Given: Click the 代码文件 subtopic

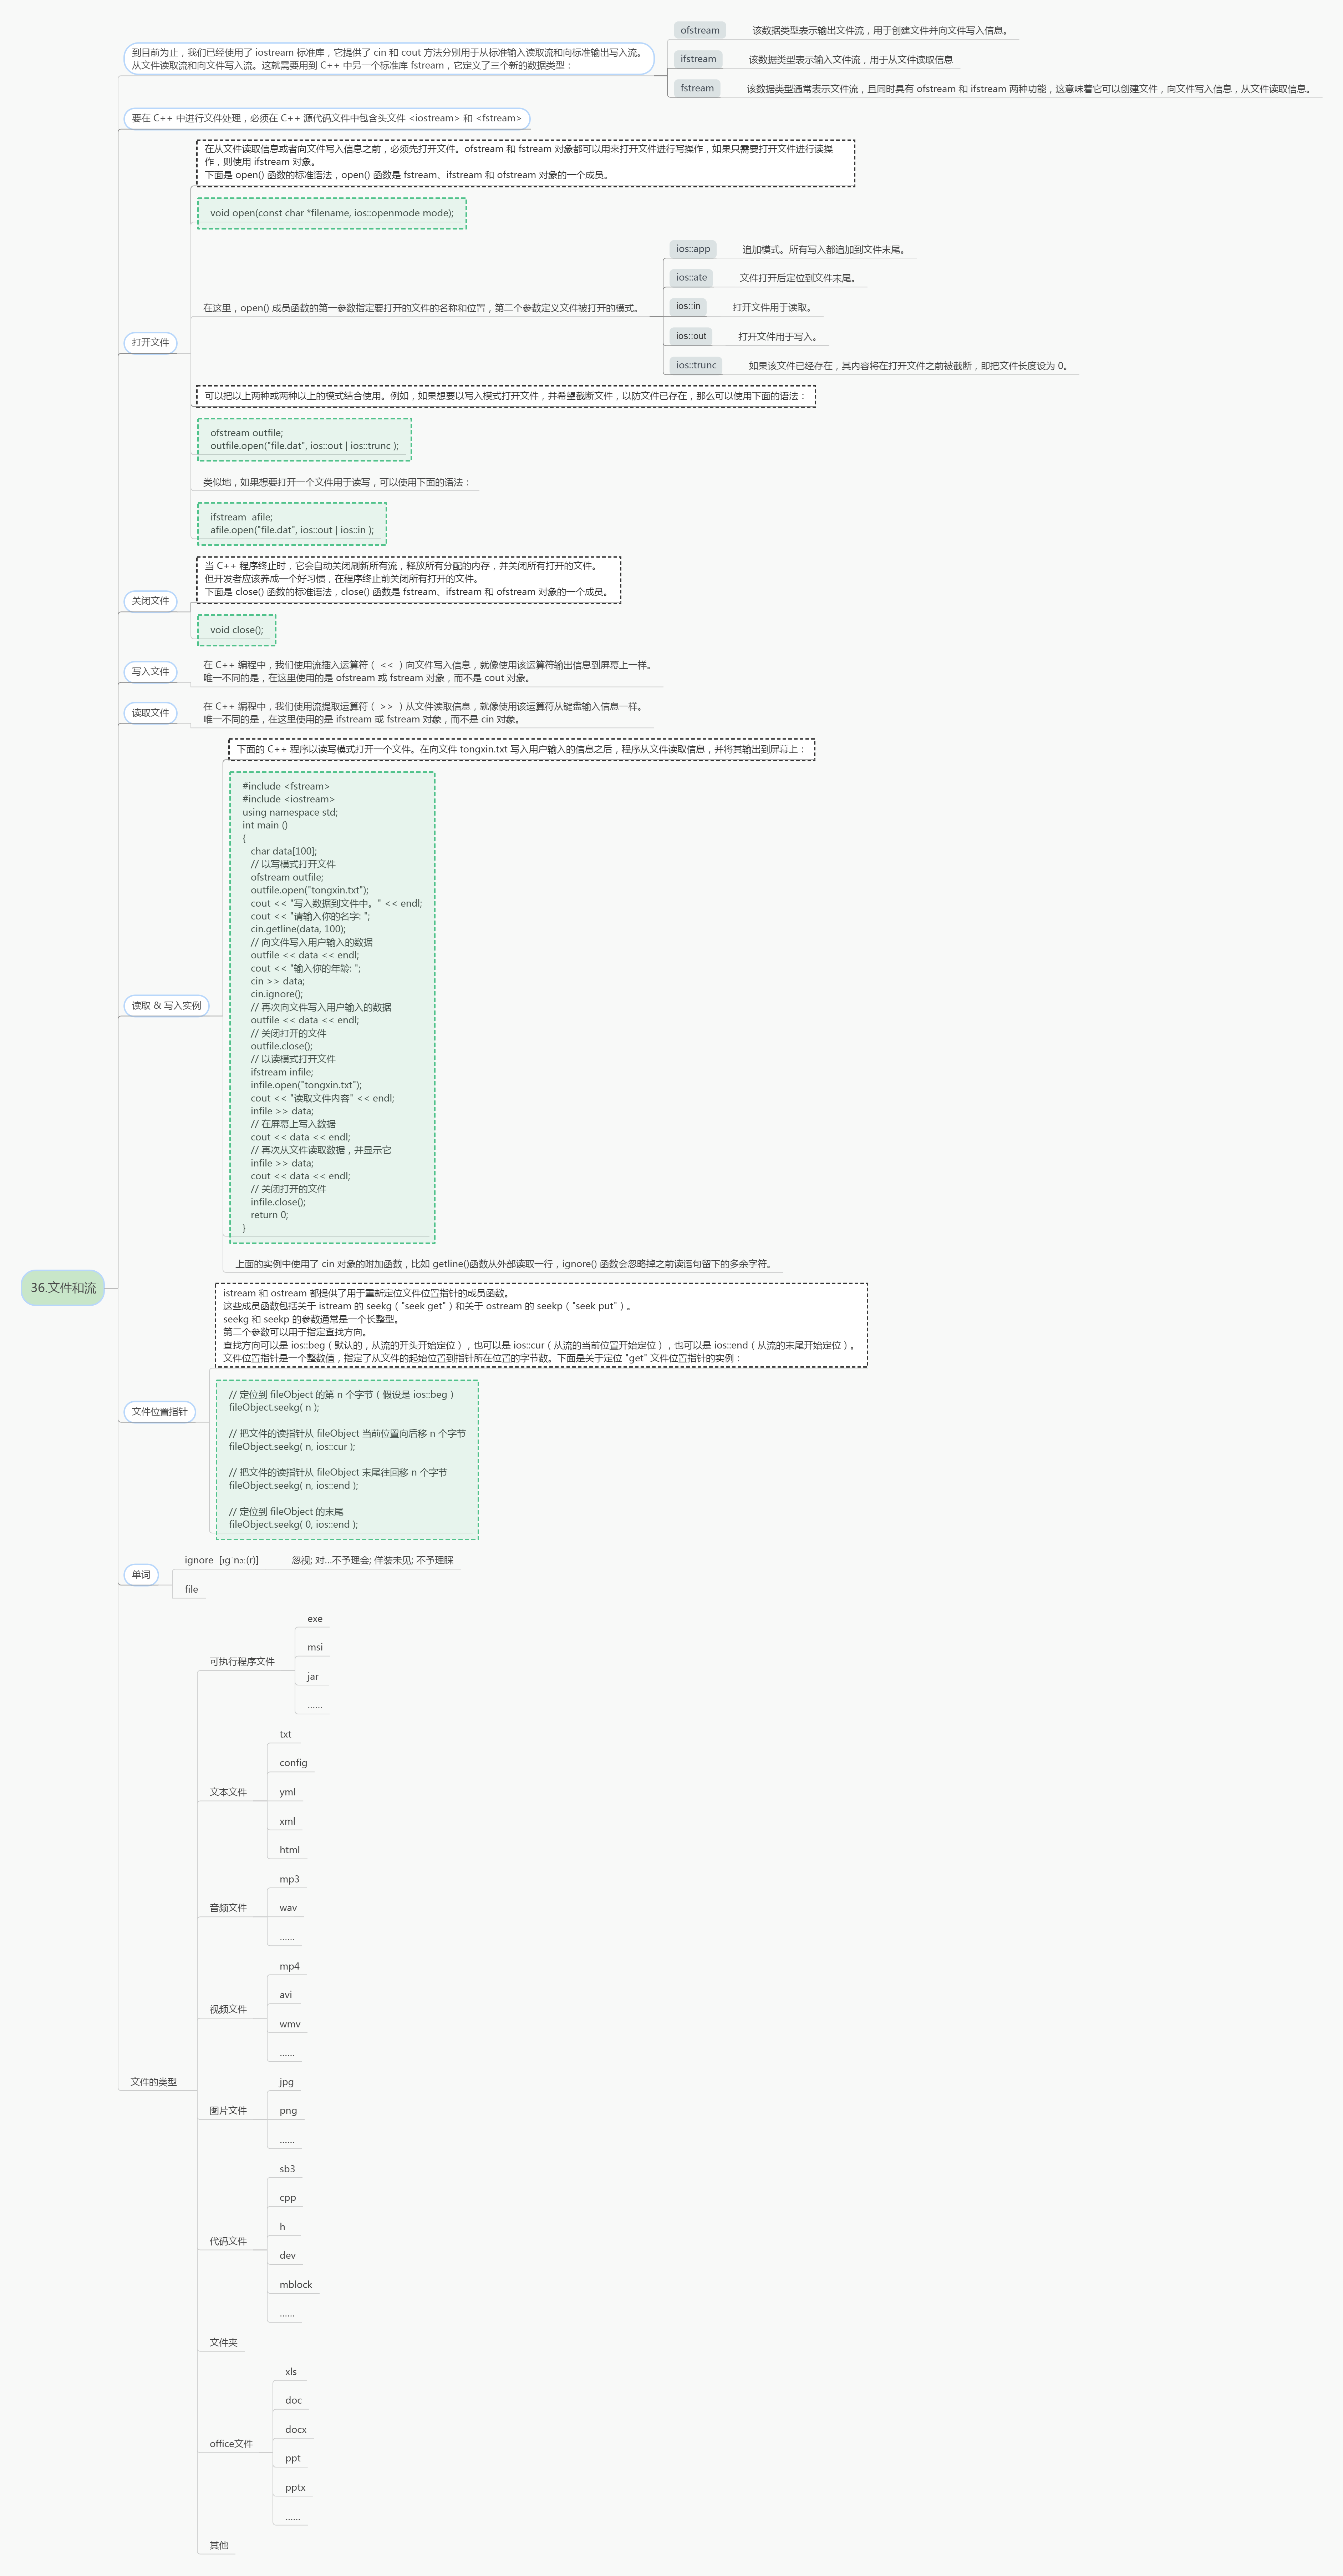Looking at the screenshot, I should tap(228, 2241).
